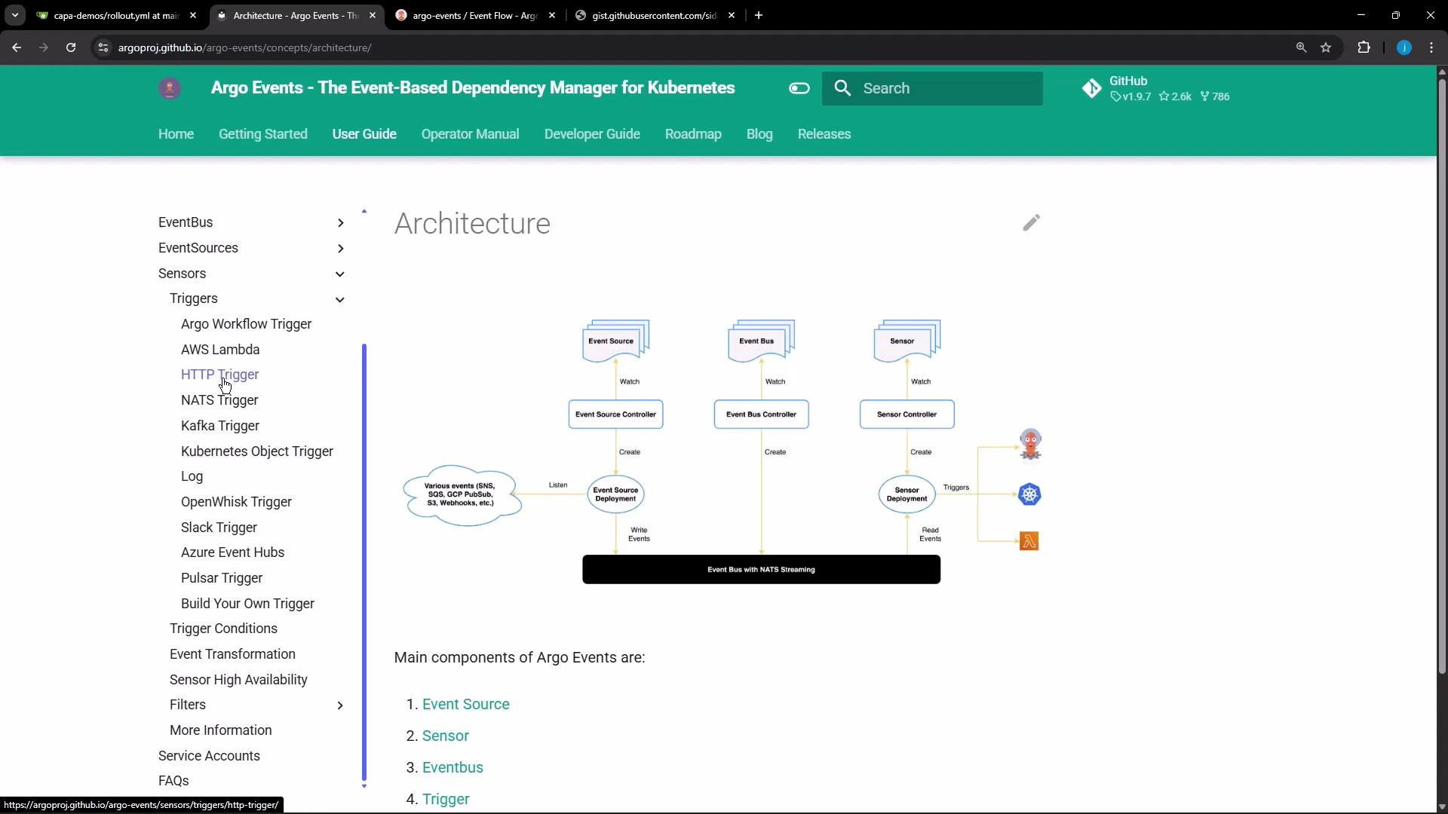This screenshot has width=1448, height=814.
Task: Follow the Trigger link in components list
Action: tap(446, 799)
